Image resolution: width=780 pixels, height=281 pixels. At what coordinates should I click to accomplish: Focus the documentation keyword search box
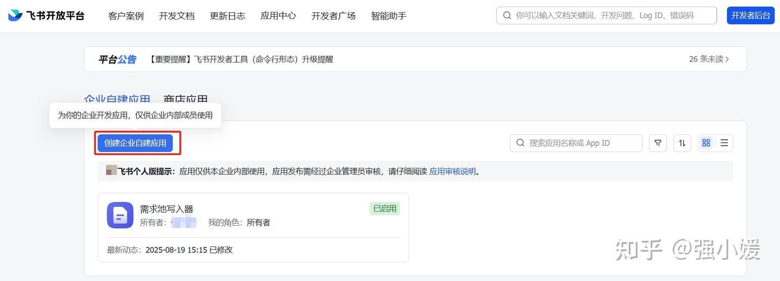point(606,15)
